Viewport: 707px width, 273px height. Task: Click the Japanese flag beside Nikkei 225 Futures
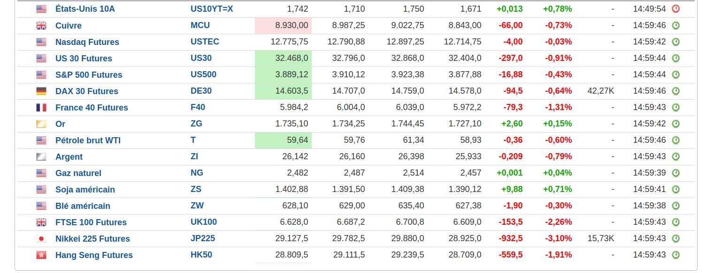[41, 238]
